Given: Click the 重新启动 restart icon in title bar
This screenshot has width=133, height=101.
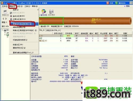Looking at the screenshot, I should [x=117, y=3].
